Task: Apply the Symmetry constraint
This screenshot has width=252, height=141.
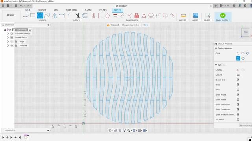Action: pos(165,16)
